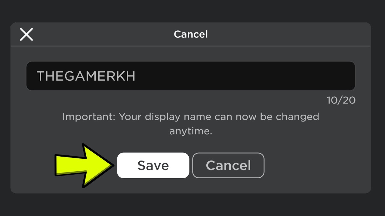
Task: Click Cancel in the title bar
Action: coord(190,34)
